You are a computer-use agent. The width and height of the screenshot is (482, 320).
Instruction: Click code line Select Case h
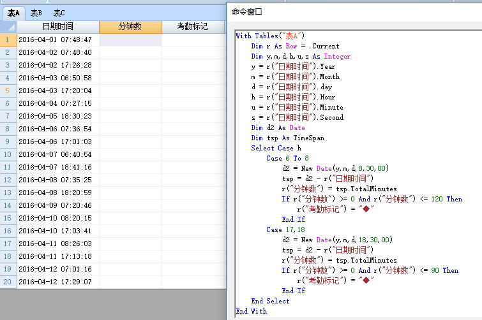(x=276, y=148)
